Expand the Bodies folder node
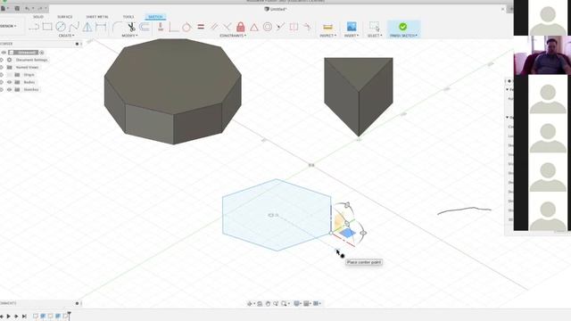 click(2, 82)
